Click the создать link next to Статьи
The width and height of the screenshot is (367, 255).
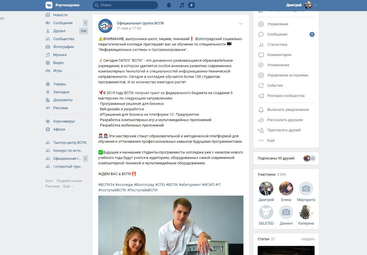[x=308, y=239]
